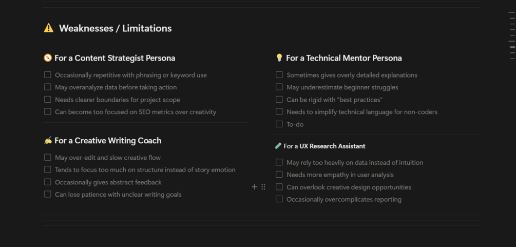Tick the "May overanalyze data before taking action" checkbox
The height and width of the screenshot is (247, 516).
48,87
